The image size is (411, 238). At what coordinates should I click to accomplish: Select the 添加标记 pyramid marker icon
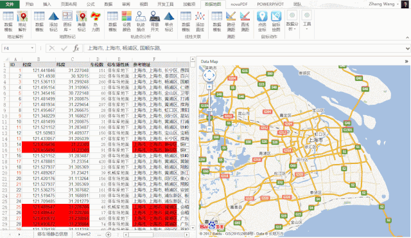pos(53,21)
